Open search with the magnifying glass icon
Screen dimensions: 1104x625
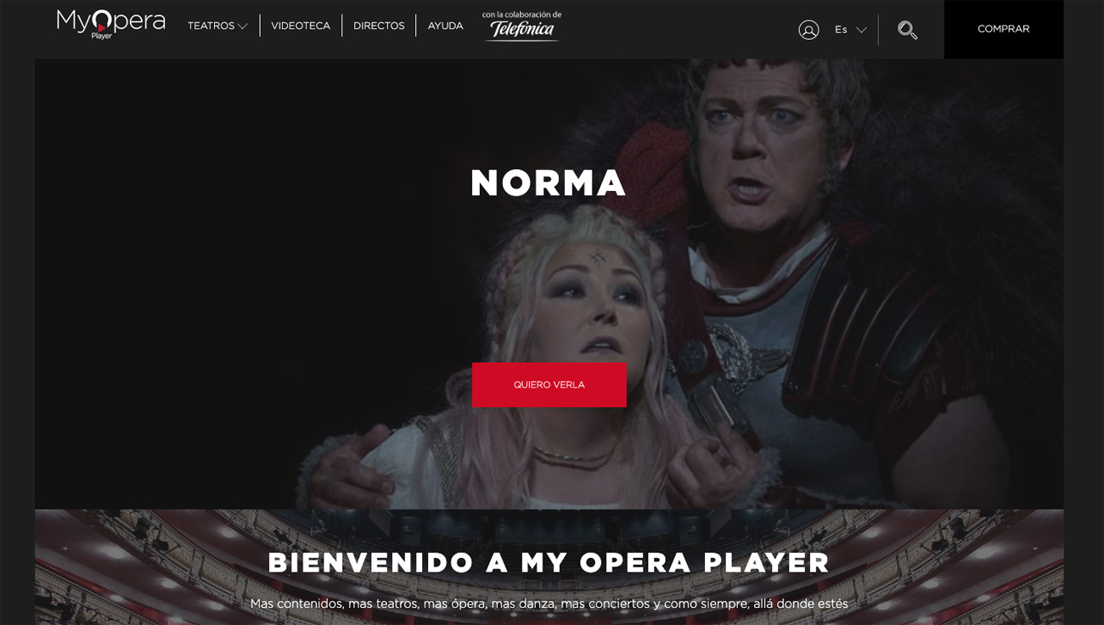(907, 30)
